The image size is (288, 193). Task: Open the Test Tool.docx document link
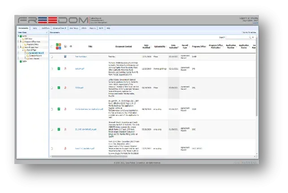81,57
